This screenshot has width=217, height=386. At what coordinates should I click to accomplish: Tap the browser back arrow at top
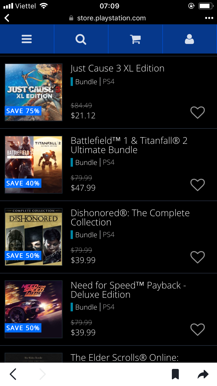tap(7, 18)
